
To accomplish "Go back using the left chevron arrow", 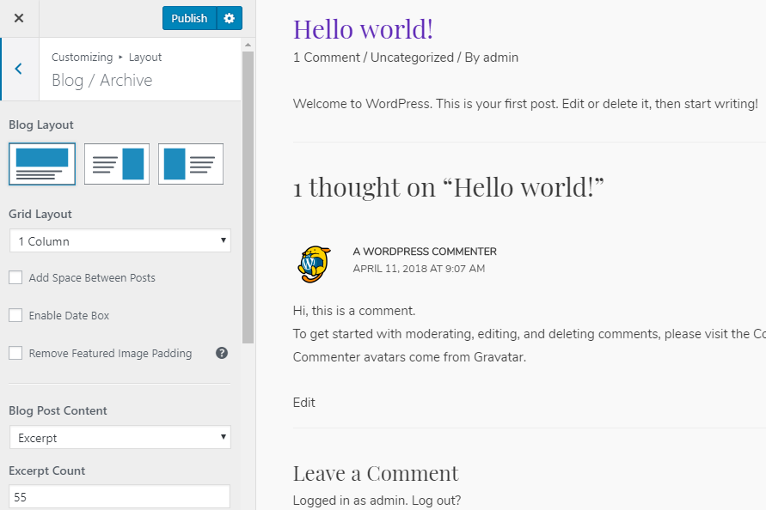I will coord(19,69).
